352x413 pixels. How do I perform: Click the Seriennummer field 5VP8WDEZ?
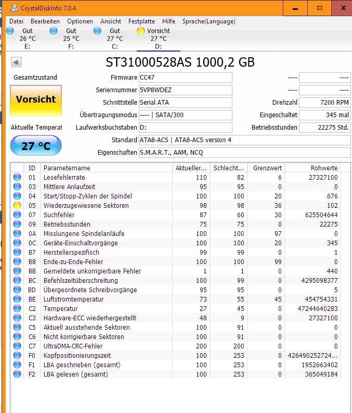[186, 90]
